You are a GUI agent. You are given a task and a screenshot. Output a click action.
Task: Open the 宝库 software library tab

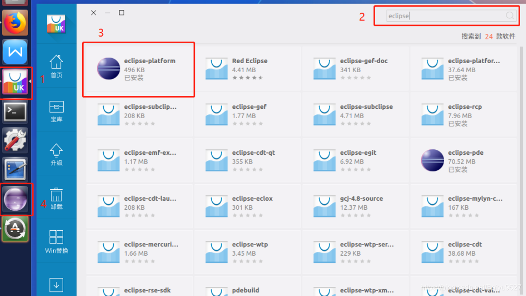(x=56, y=111)
